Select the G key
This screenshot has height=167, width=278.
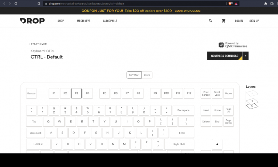(x=96, y=133)
